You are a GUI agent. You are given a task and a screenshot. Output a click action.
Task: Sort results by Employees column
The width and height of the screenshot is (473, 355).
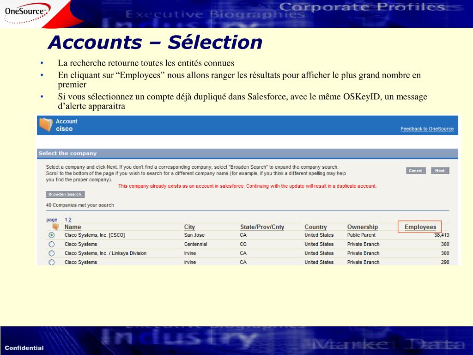pyautogui.click(x=420, y=227)
